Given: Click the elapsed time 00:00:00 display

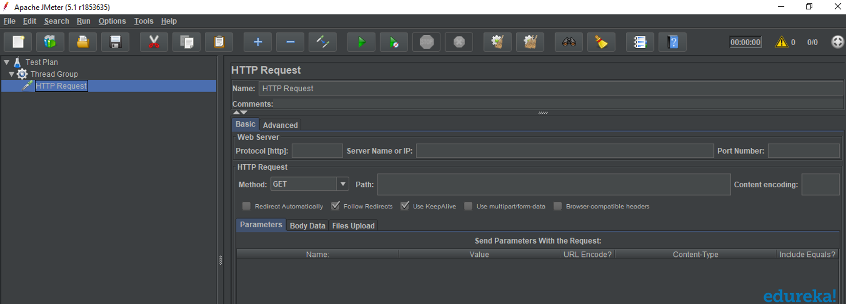Looking at the screenshot, I should pos(746,42).
